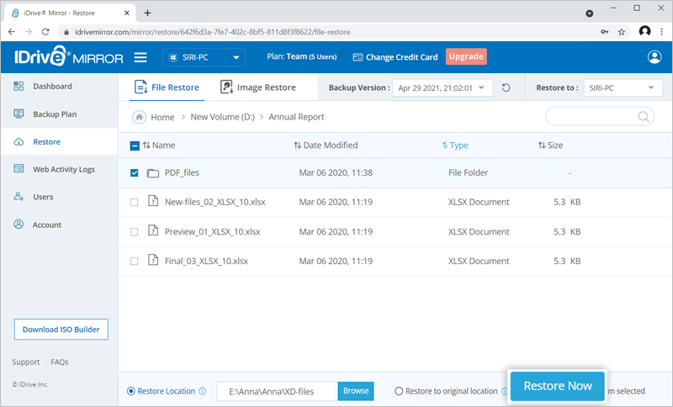Click the browser address bar
This screenshot has height=407, width=673.
331,32
